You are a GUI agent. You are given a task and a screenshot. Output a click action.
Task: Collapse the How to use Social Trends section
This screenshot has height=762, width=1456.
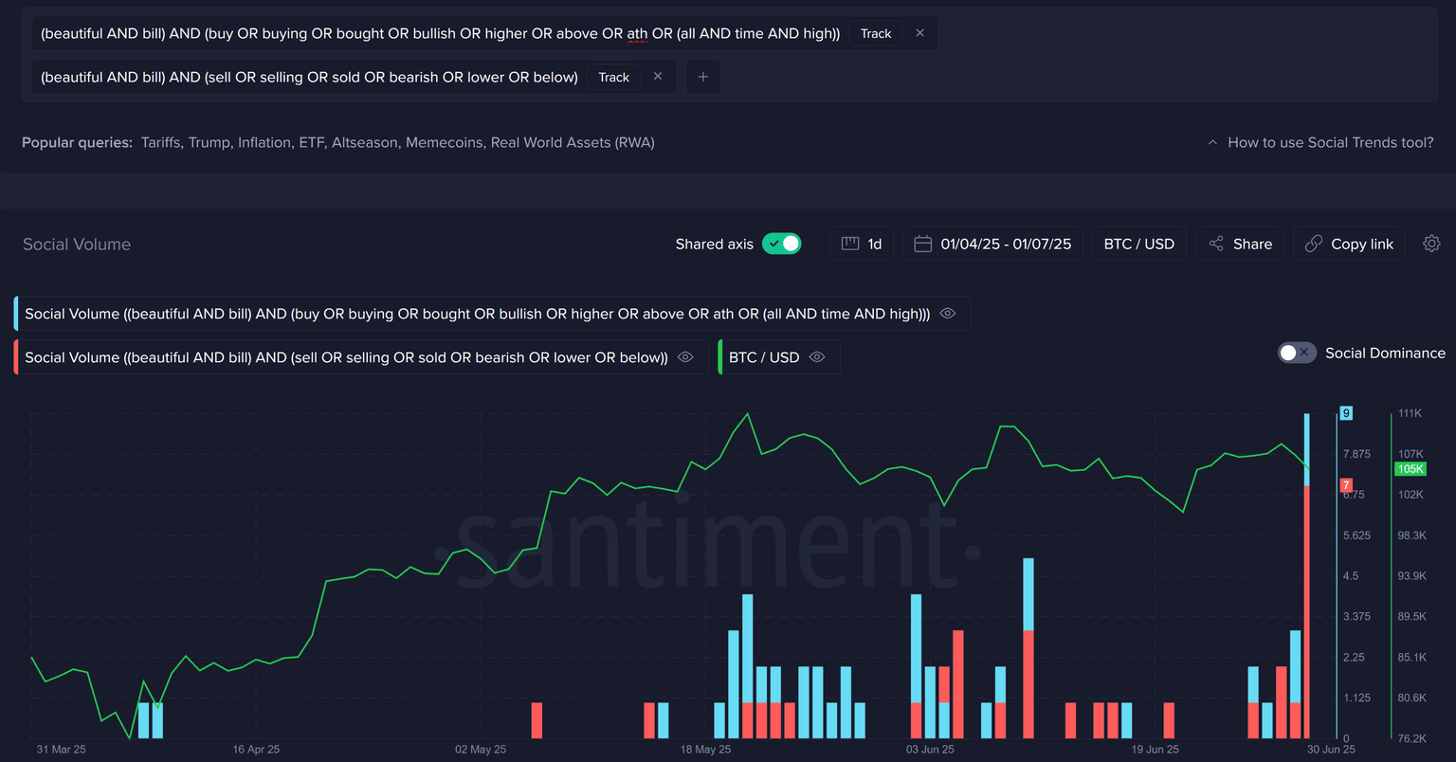(x=1320, y=142)
